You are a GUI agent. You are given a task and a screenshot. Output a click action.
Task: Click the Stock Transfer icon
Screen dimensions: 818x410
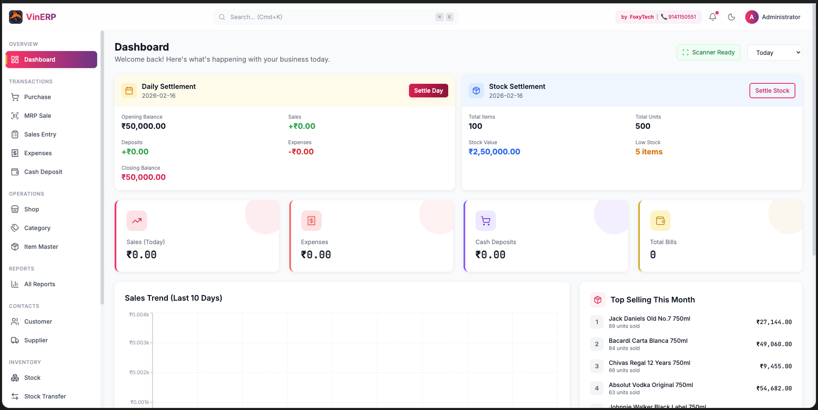point(15,396)
